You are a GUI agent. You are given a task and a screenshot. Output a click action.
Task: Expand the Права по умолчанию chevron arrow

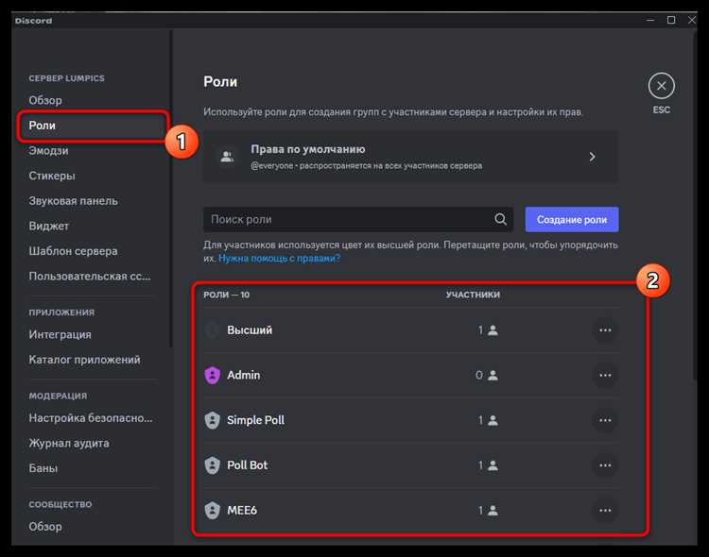tap(592, 157)
